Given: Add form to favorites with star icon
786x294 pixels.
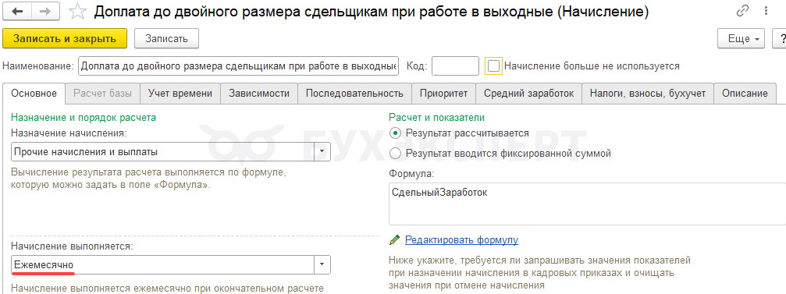Looking at the screenshot, I should [78, 12].
